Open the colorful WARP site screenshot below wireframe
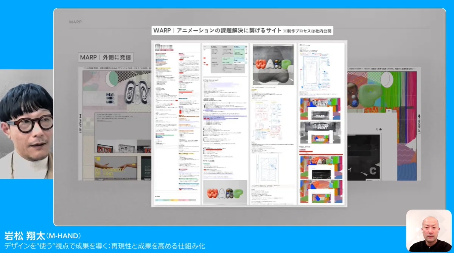Viewport: 454px width, 253px height. pyautogui.click(x=320, y=109)
